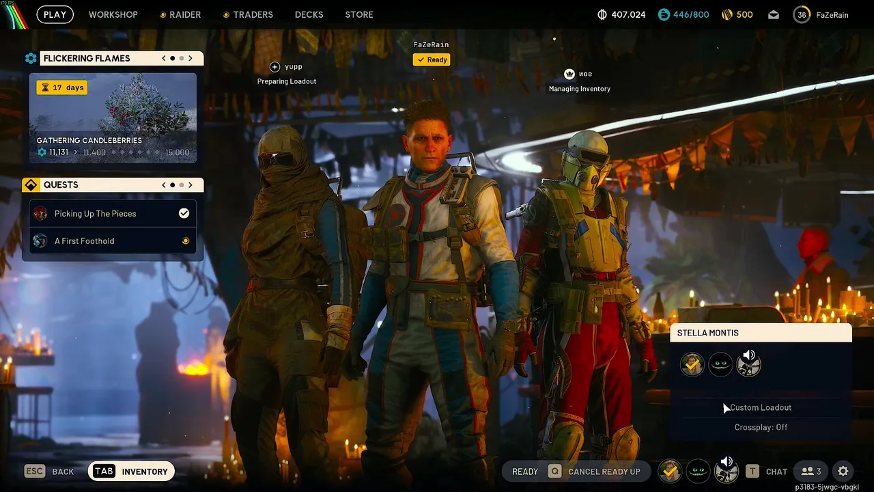Go to previous Quests page
This screenshot has height=492, width=874.
click(x=164, y=184)
